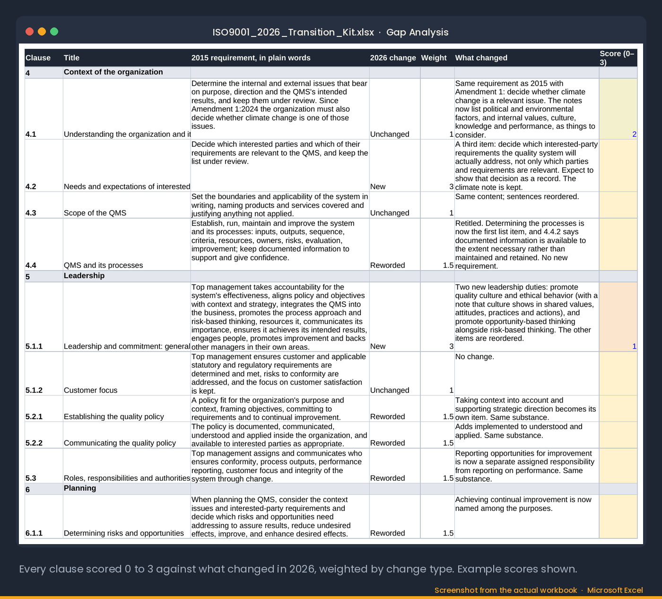Select the score "2" for clause 4.1
The height and width of the screenshot is (599, 662).
618,109
